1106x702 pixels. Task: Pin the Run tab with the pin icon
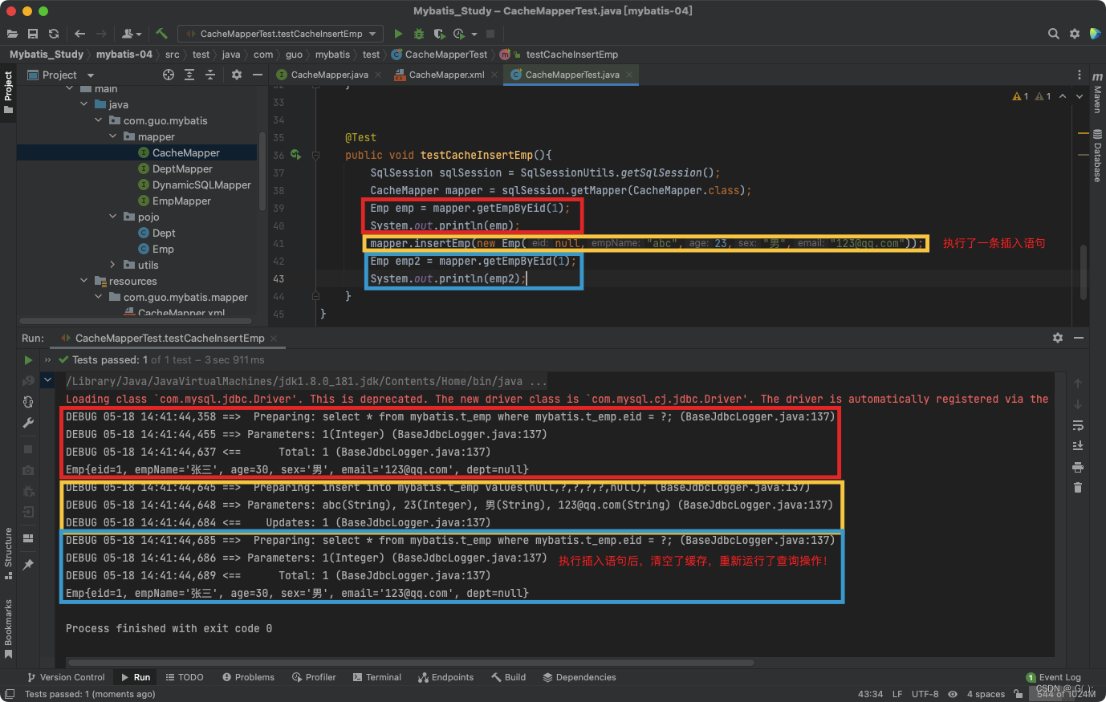click(x=28, y=565)
